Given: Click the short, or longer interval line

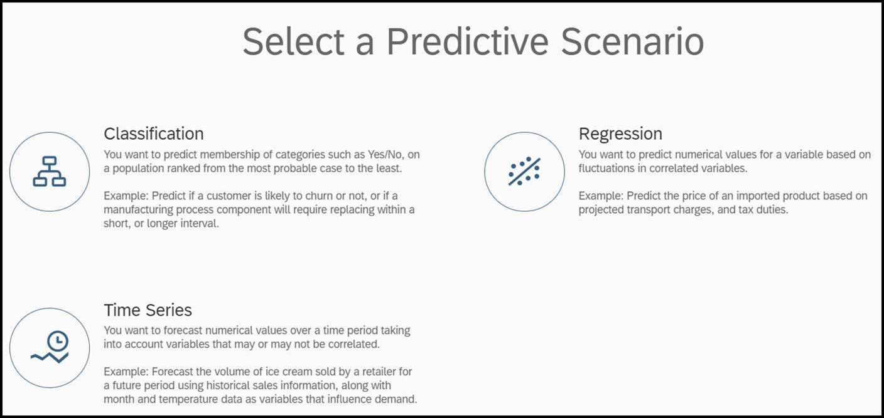Looking at the screenshot, I should [161, 224].
